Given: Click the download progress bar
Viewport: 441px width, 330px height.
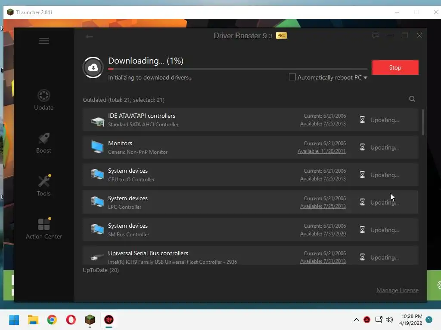Looking at the screenshot, I should click(x=238, y=69).
